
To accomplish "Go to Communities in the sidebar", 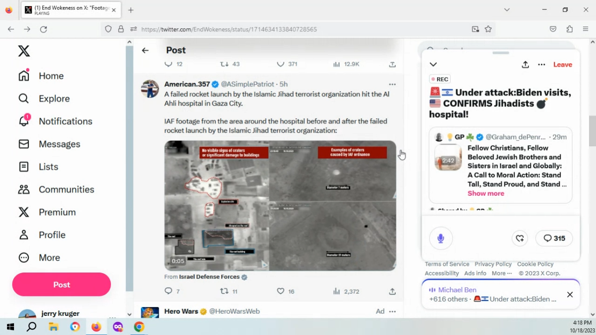I will pos(66,189).
